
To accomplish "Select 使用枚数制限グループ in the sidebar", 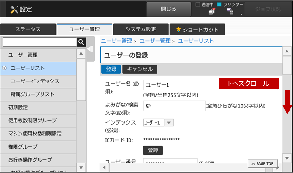I will 38,121.
